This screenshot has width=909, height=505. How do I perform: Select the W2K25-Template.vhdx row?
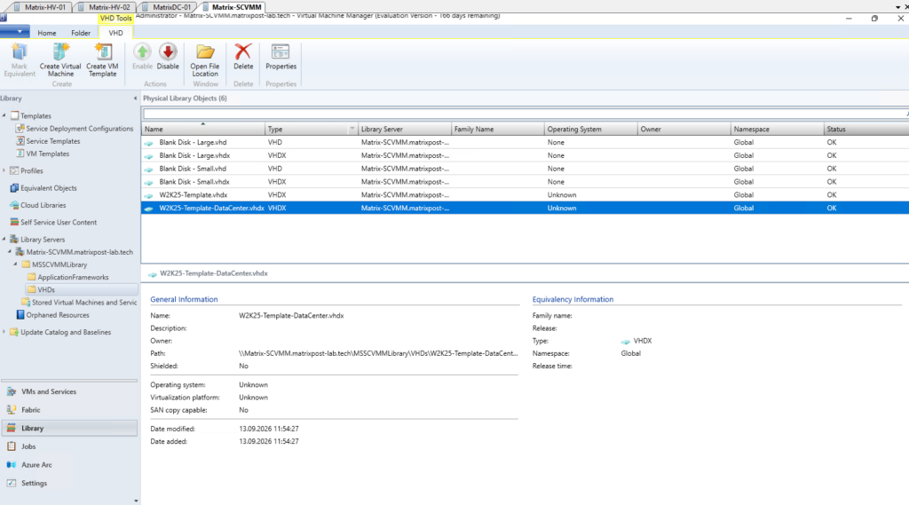point(525,194)
